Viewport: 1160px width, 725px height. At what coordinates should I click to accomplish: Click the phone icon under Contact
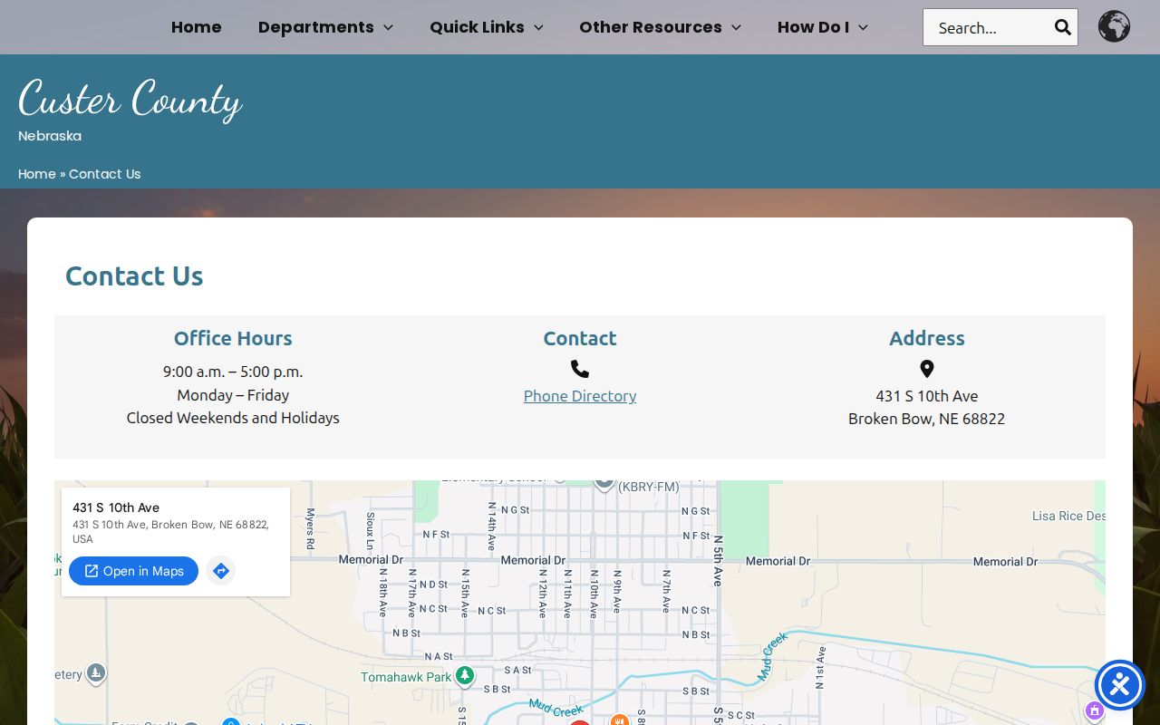[x=580, y=369]
